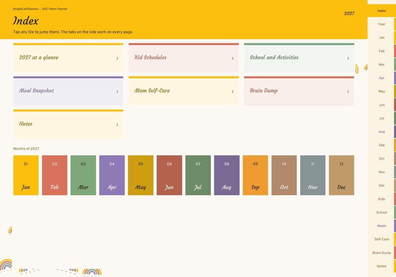The image size is (396, 277).
Task: Select the Self-Care side tab
Action: (x=382, y=239)
